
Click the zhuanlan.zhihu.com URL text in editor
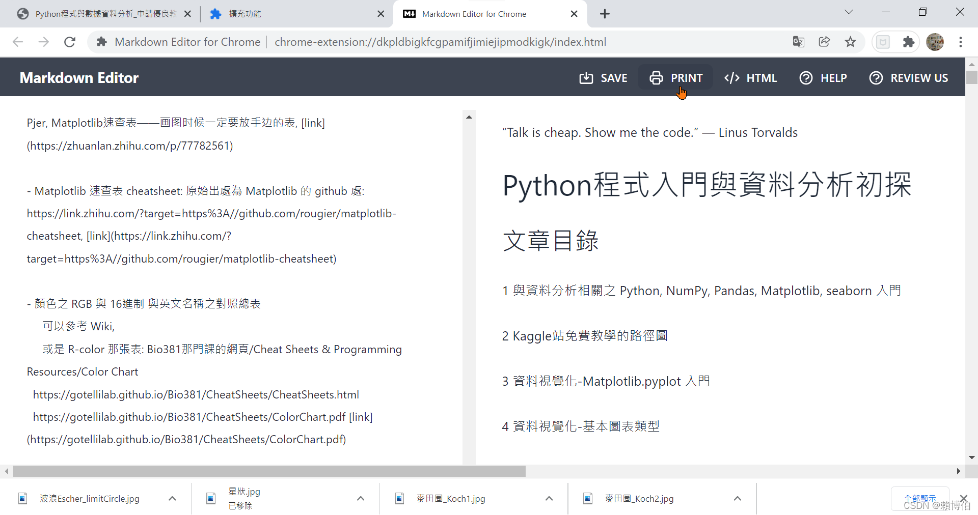(x=130, y=146)
